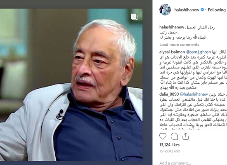Click halashihanew name in the caption
Image resolution: width=227 pixels, height=165 pixels.
pyautogui.click(x=172, y=27)
